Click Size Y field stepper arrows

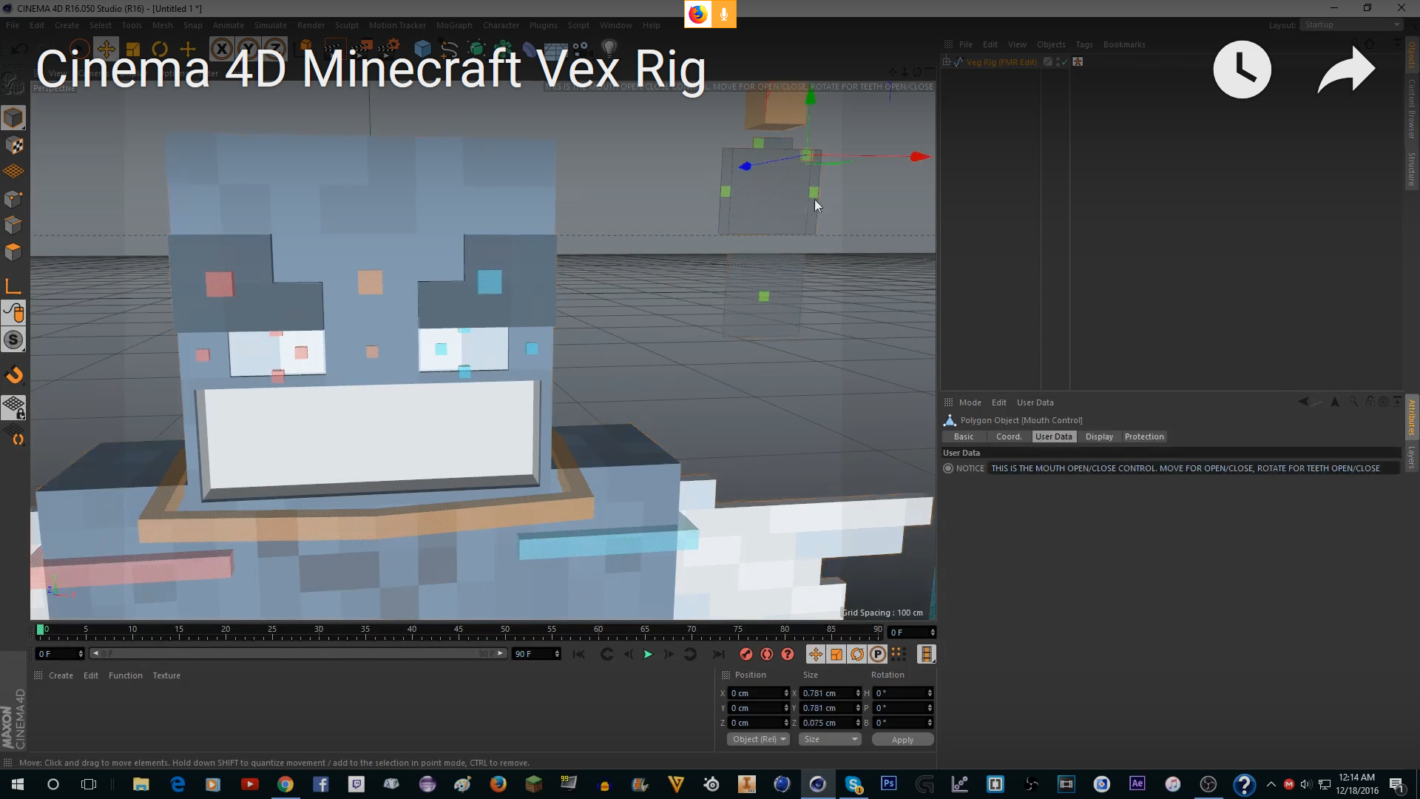(x=858, y=708)
